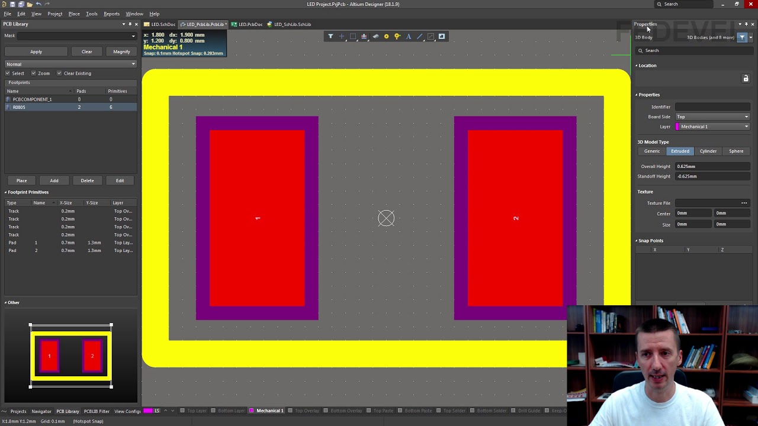This screenshot has height=426, width=758.
Task: Toggle the Zoom checkbox
Action: pyautogui.click(x=34, y=73)
